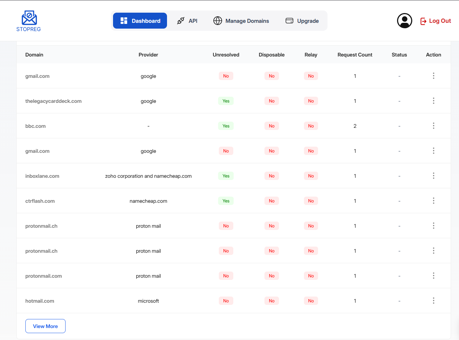
Task: Open action menu for ctrflash.com row
Action: click(x=433, y=201)
